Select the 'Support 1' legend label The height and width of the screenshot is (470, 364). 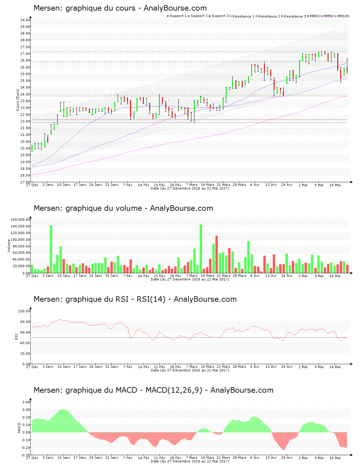(178, 16)
